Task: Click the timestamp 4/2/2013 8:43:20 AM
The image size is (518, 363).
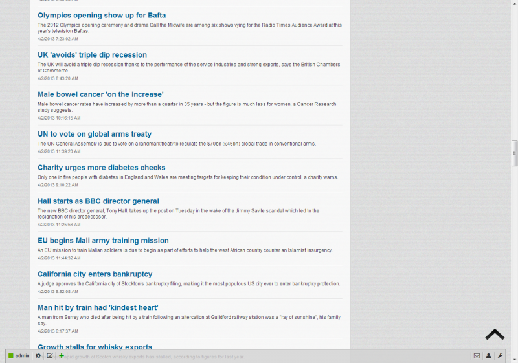Action: 58,78
